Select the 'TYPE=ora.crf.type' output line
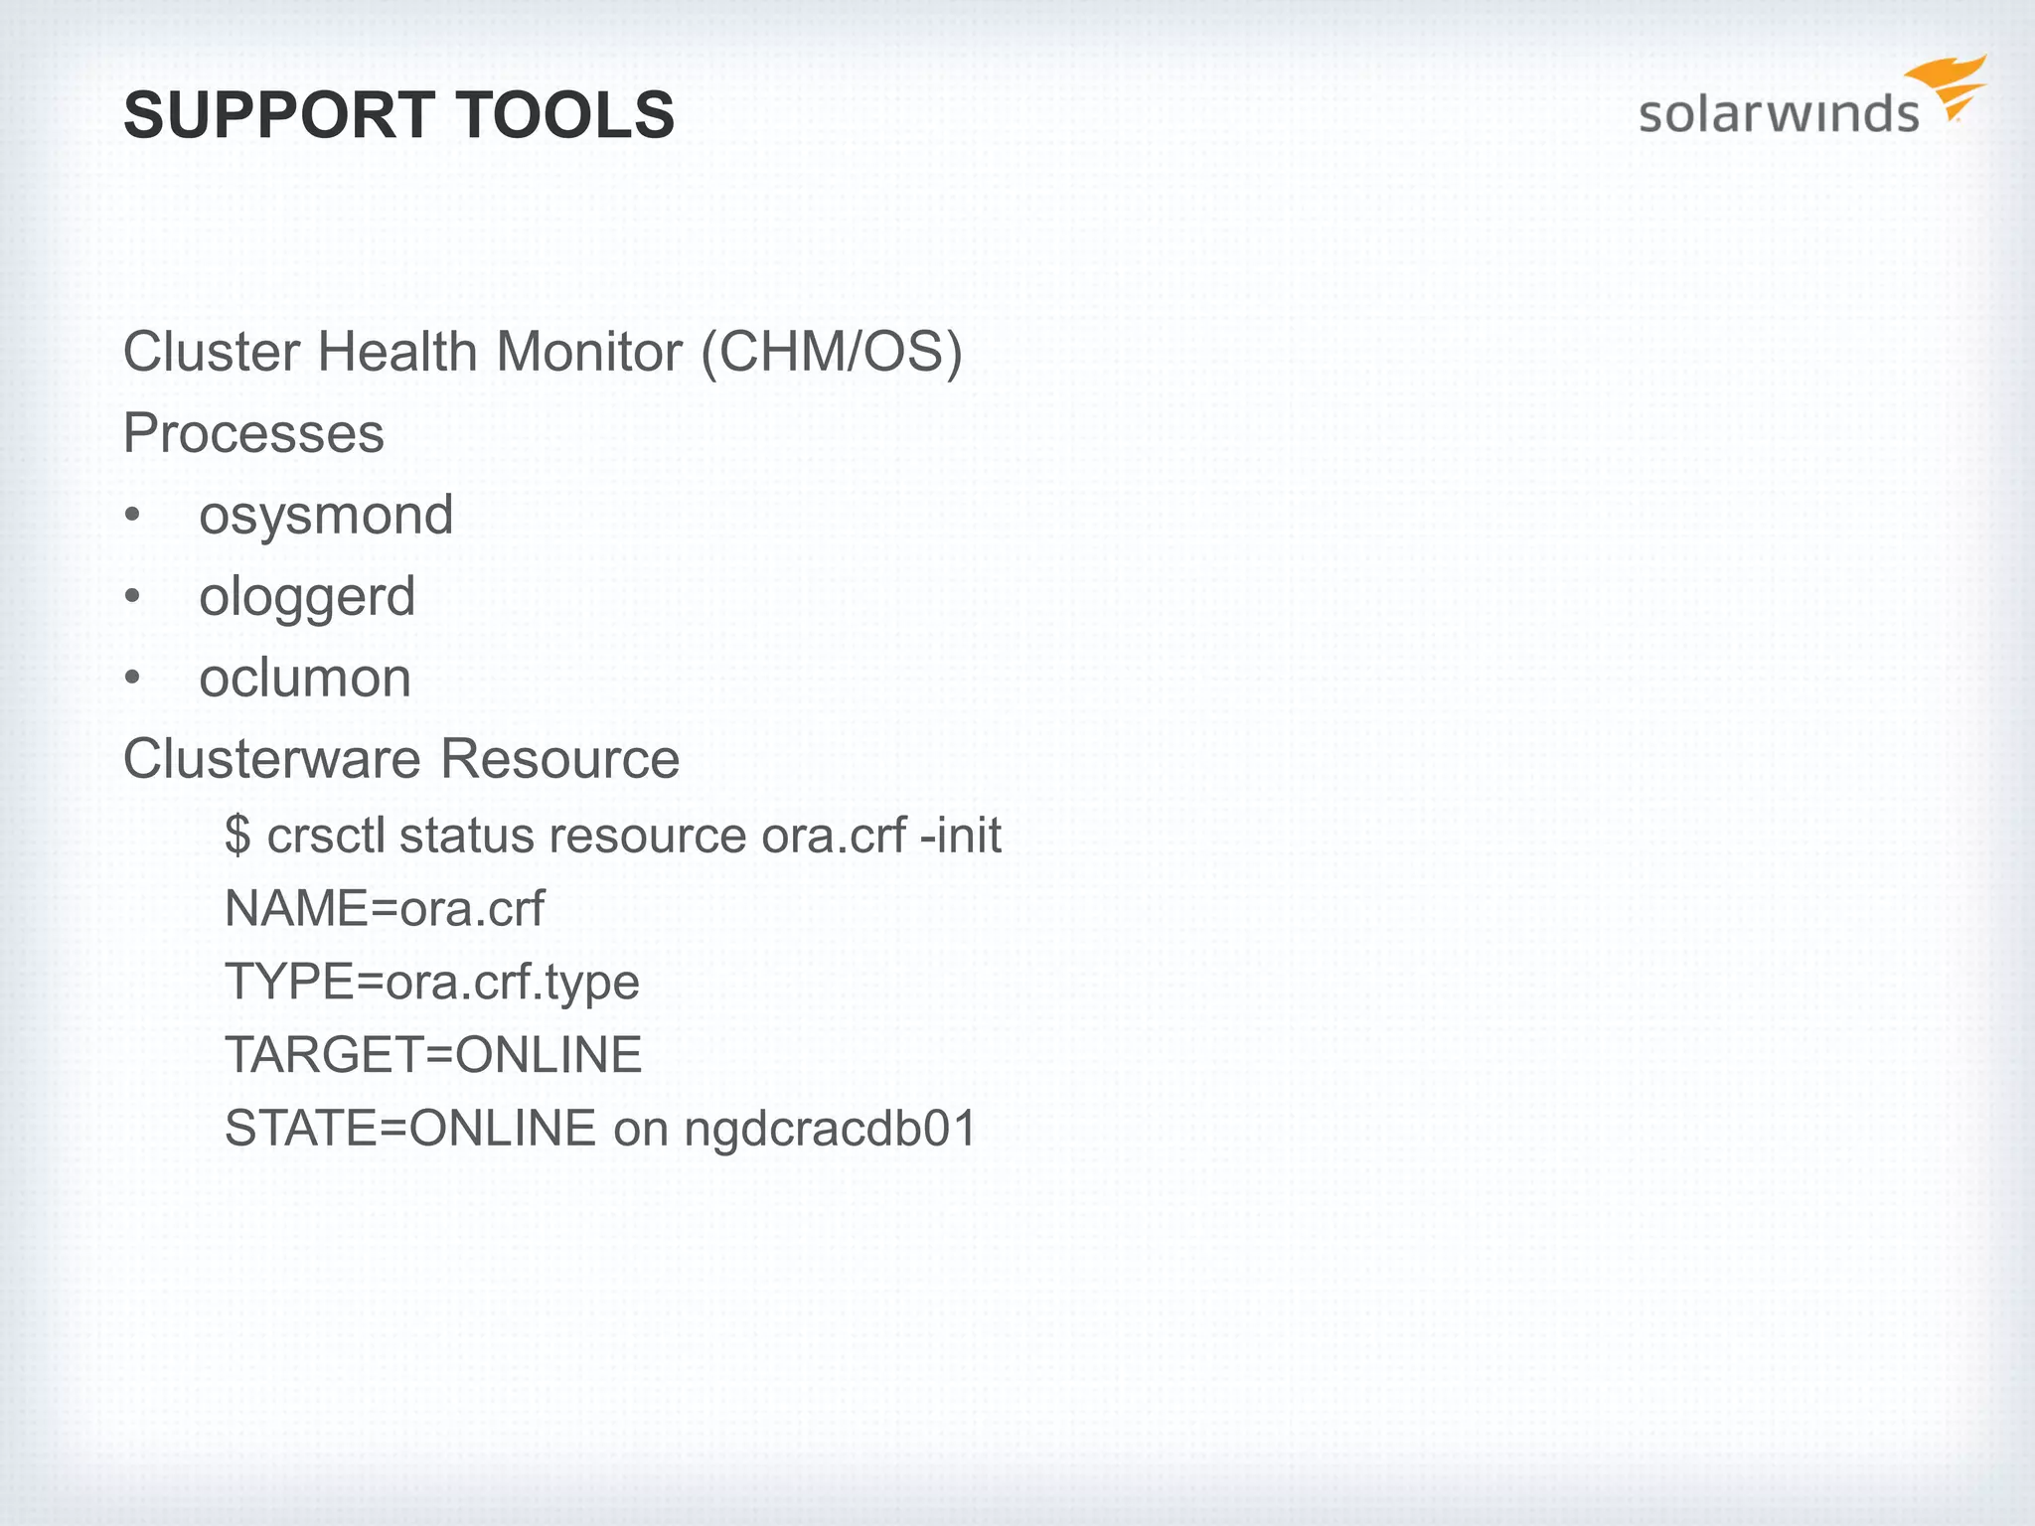The image size is (2035, 1526). click(432, 983)
